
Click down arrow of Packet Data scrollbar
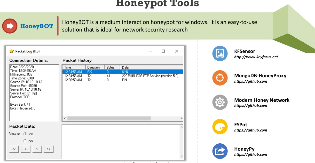tap(182, 156)
